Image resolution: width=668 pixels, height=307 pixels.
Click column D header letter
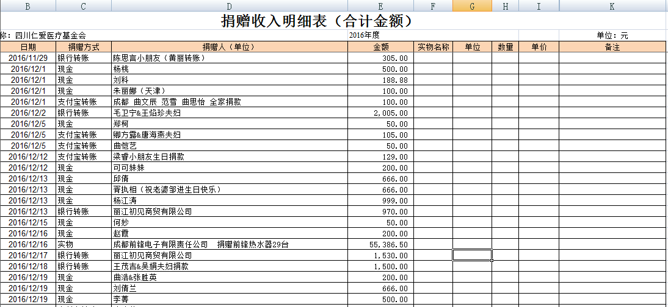pyautogui.click(x=229, y=6)
